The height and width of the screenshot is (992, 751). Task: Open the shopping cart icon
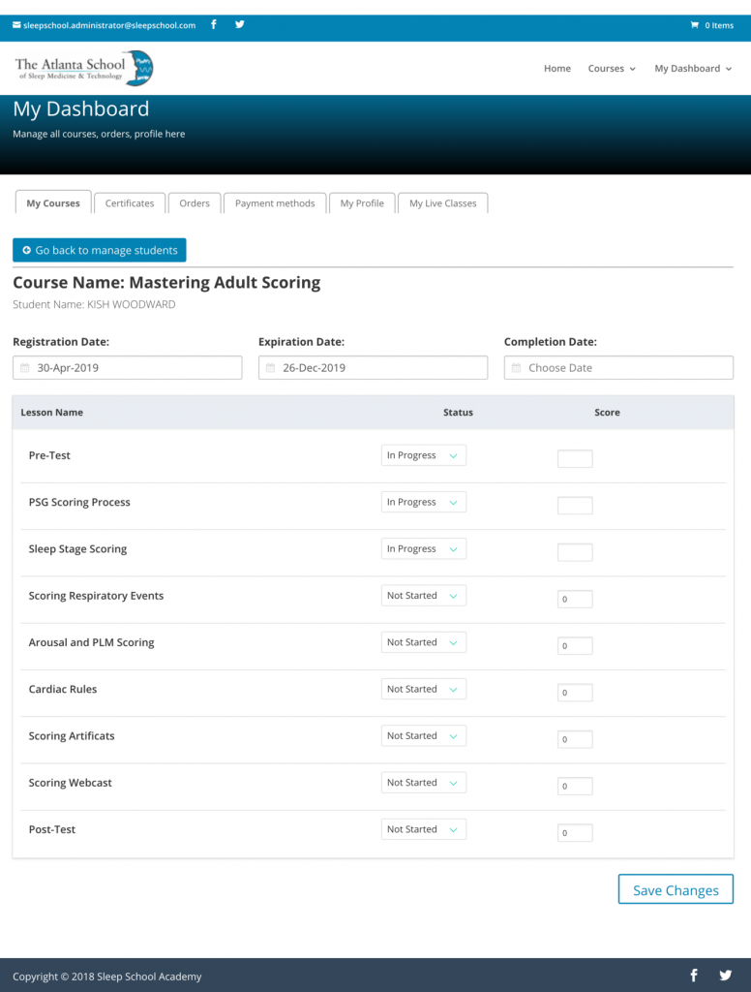tap(694, 25)
